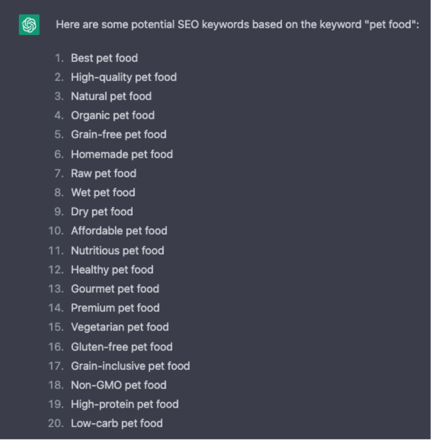Click the "Best pet food" list item

[x=104, y=58]
